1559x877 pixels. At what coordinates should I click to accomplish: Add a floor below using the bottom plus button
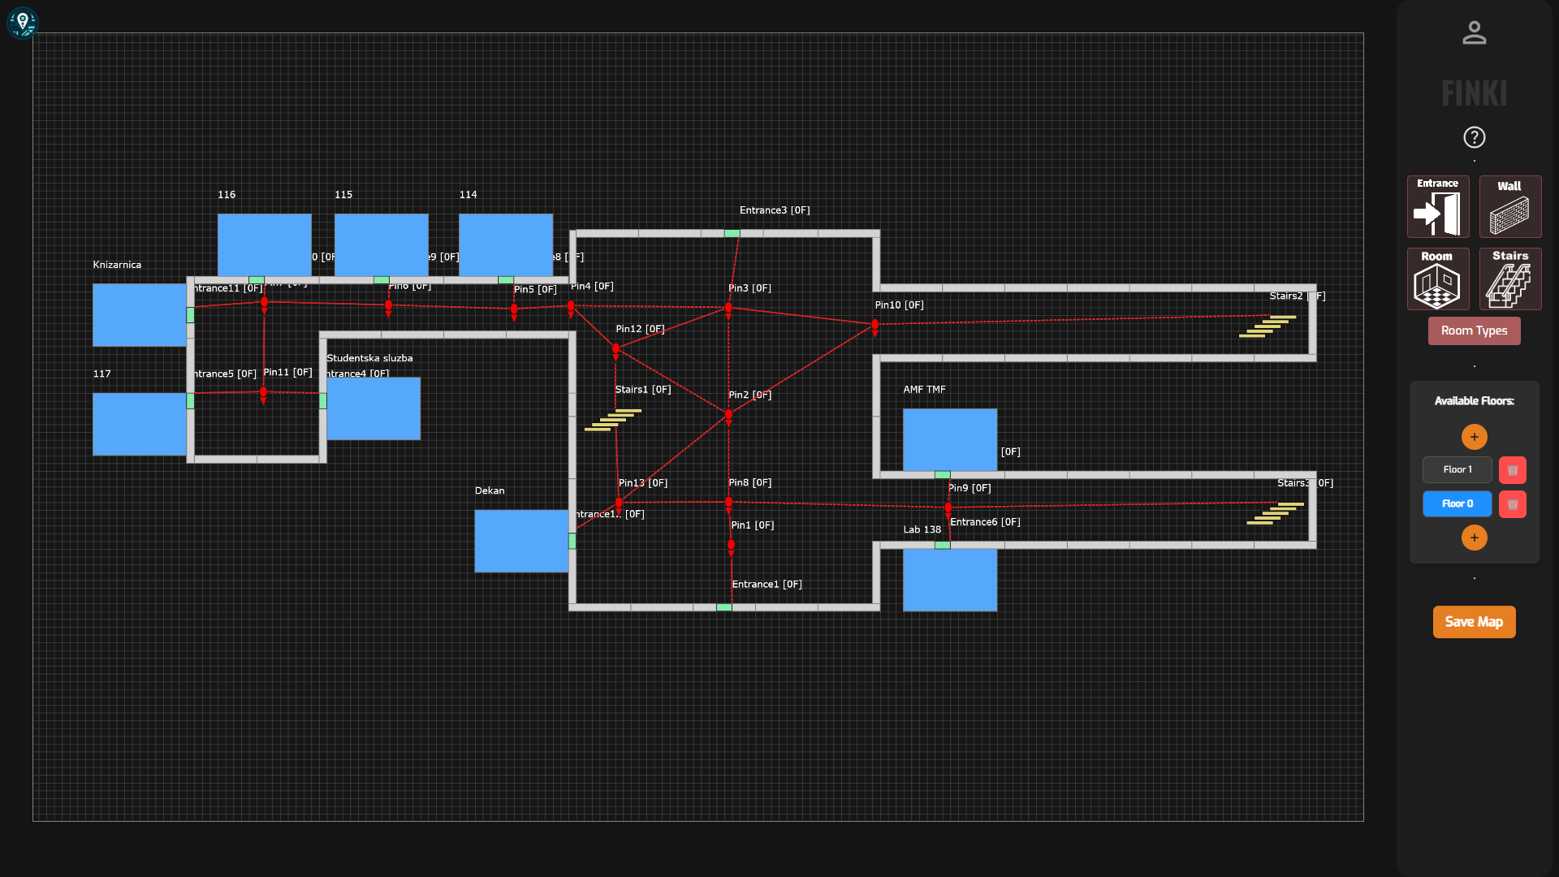(x=1474, y=538)
